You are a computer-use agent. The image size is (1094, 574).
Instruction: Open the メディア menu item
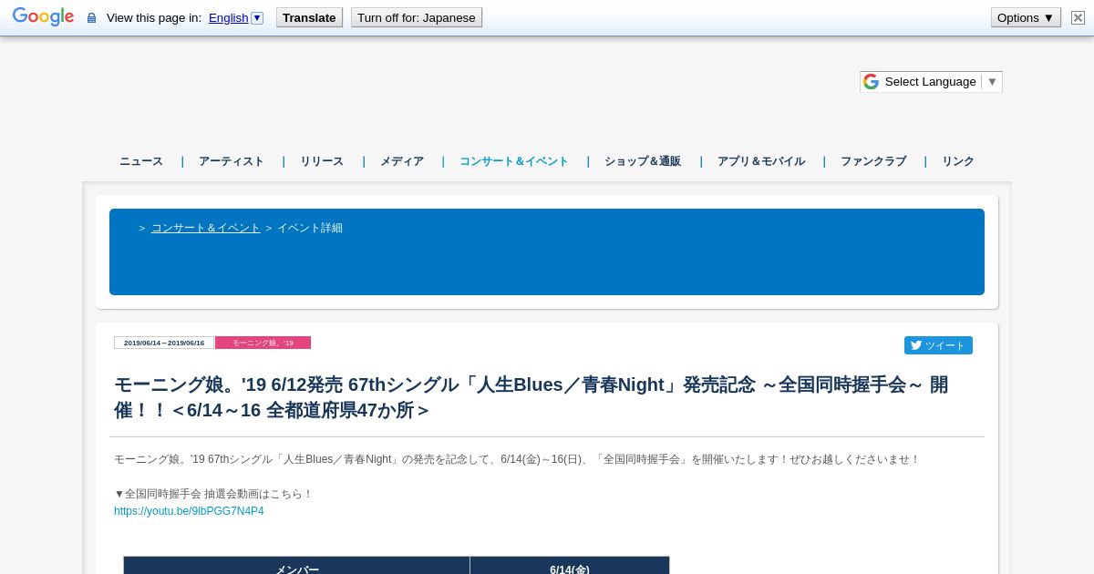pyautogui.click(x=402, y=161)
